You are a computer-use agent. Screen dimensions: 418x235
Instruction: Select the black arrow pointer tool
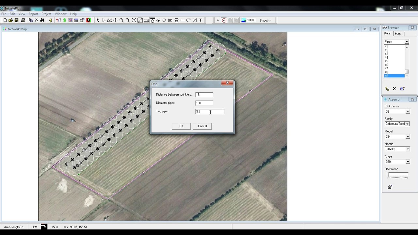coord(98,20)
